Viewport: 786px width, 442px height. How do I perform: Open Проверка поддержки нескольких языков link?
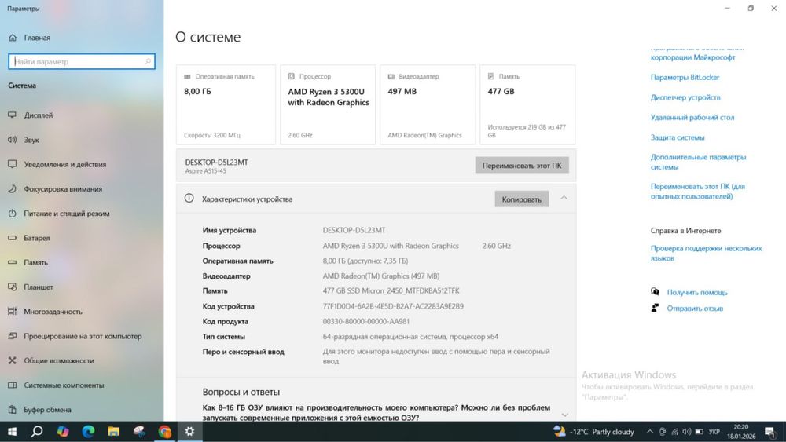tap(707, 254)
